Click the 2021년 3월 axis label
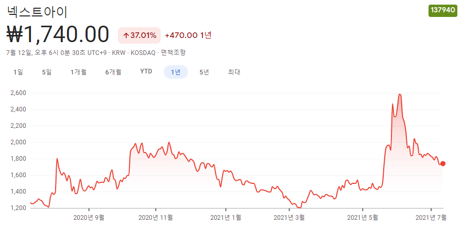 [289, 218]
